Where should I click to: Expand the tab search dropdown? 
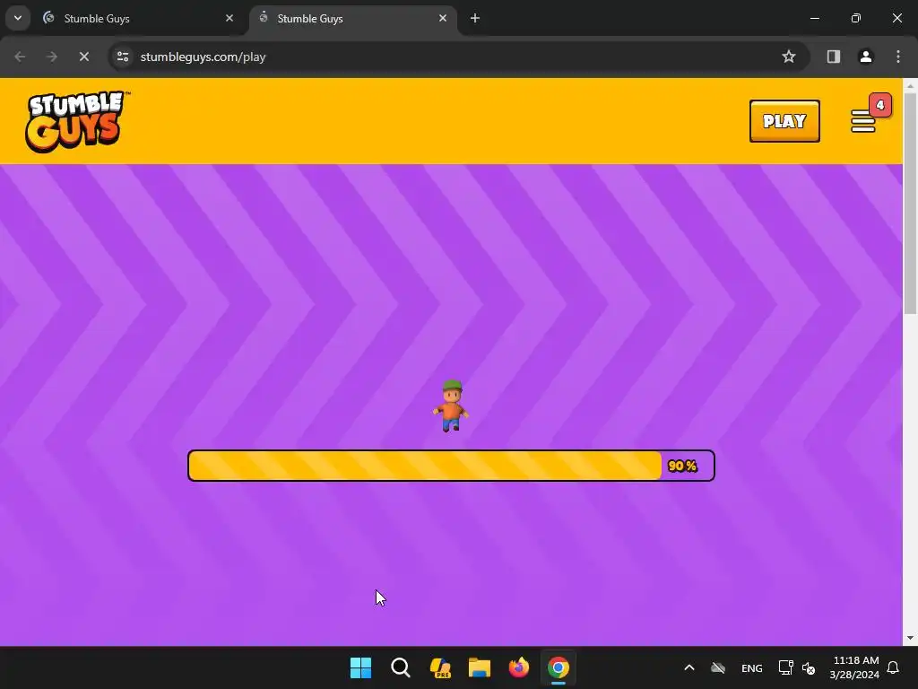point(18,18)
